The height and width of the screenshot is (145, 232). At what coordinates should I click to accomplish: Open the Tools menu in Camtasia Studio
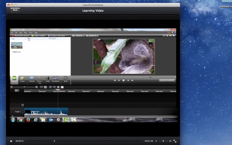pyautogui.click(x=31, y=33)
